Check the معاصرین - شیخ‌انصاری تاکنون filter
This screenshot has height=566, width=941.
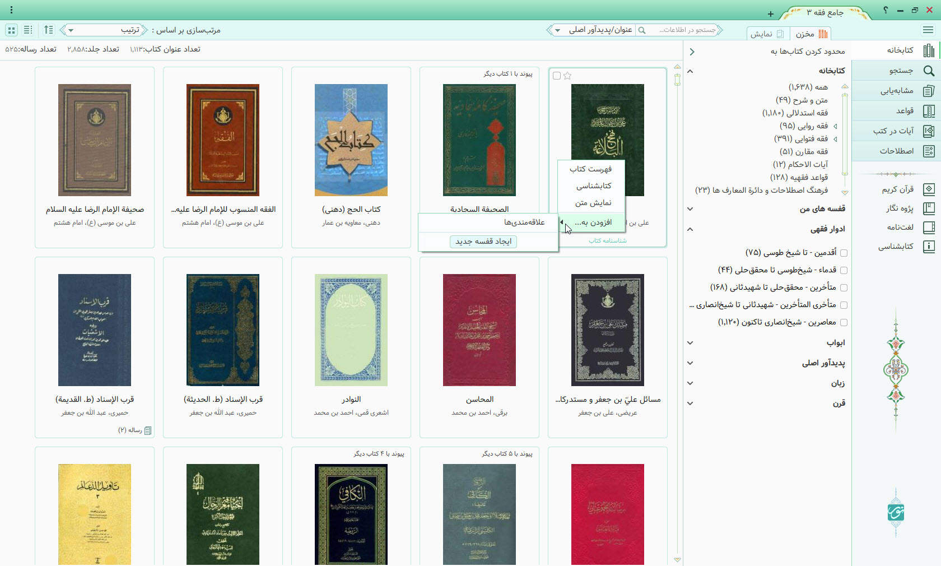(844, 322)
